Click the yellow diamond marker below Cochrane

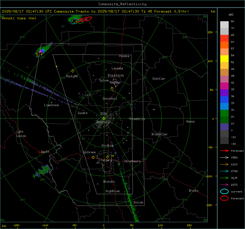click(x=93, y=157)
